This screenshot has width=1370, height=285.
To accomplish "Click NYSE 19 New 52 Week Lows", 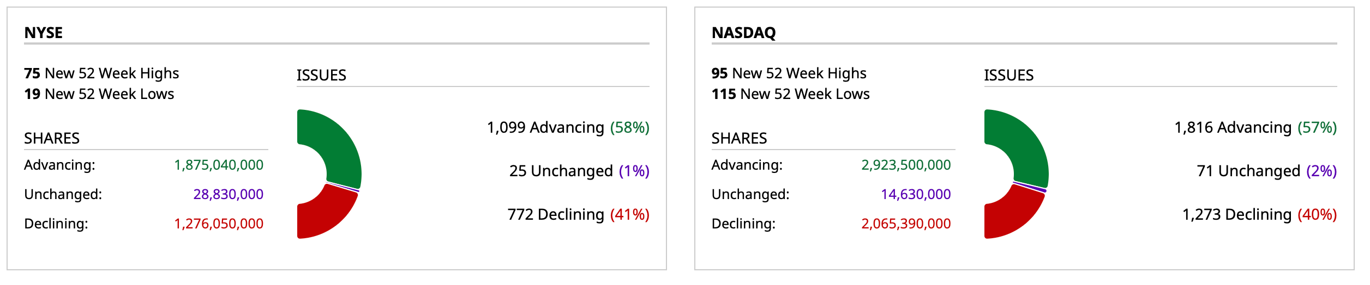I will click(99, 94).
